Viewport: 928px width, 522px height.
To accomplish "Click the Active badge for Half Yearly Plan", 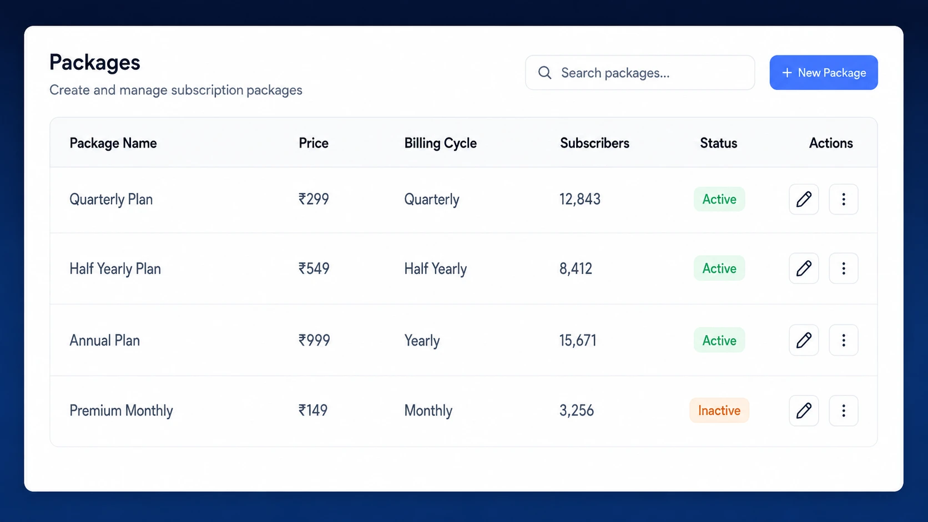I will (x=719, y=268).
